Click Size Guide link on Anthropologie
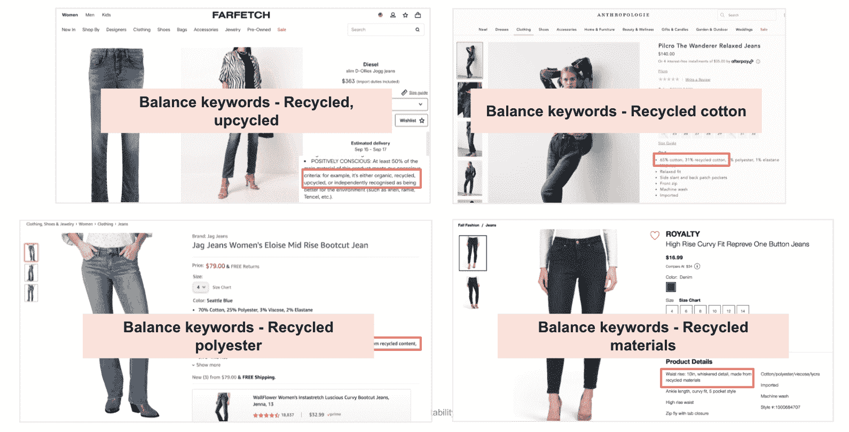This screenshot has width=849, height=432. [x=667, y=143]
